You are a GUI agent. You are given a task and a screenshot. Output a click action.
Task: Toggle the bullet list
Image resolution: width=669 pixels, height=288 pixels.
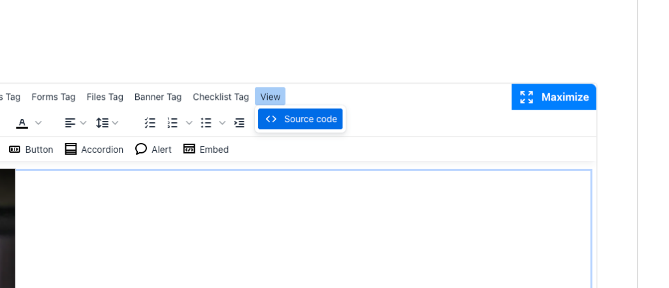[x=206, y=123]
